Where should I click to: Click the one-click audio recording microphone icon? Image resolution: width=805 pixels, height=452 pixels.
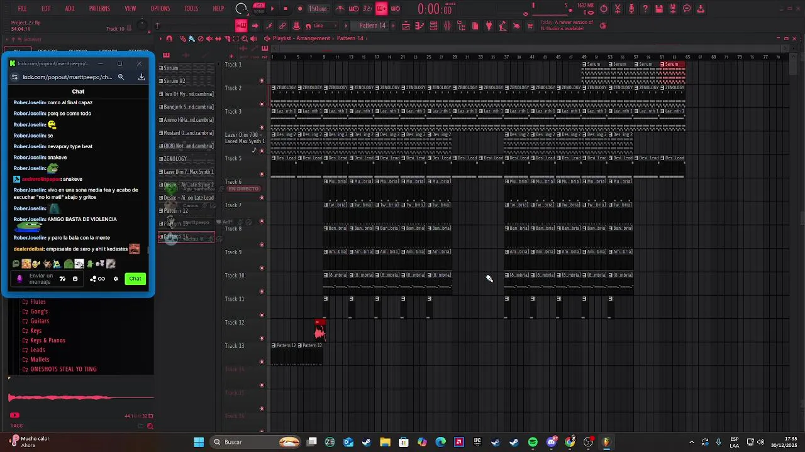click(631, 9)
